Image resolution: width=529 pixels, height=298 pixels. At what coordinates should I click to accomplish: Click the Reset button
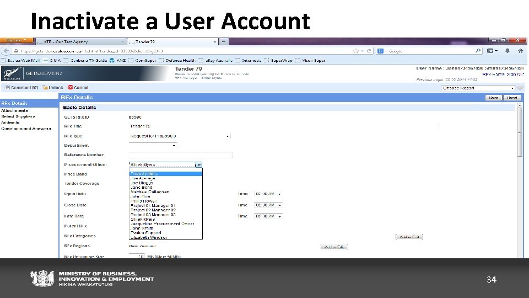pos(512,97)
